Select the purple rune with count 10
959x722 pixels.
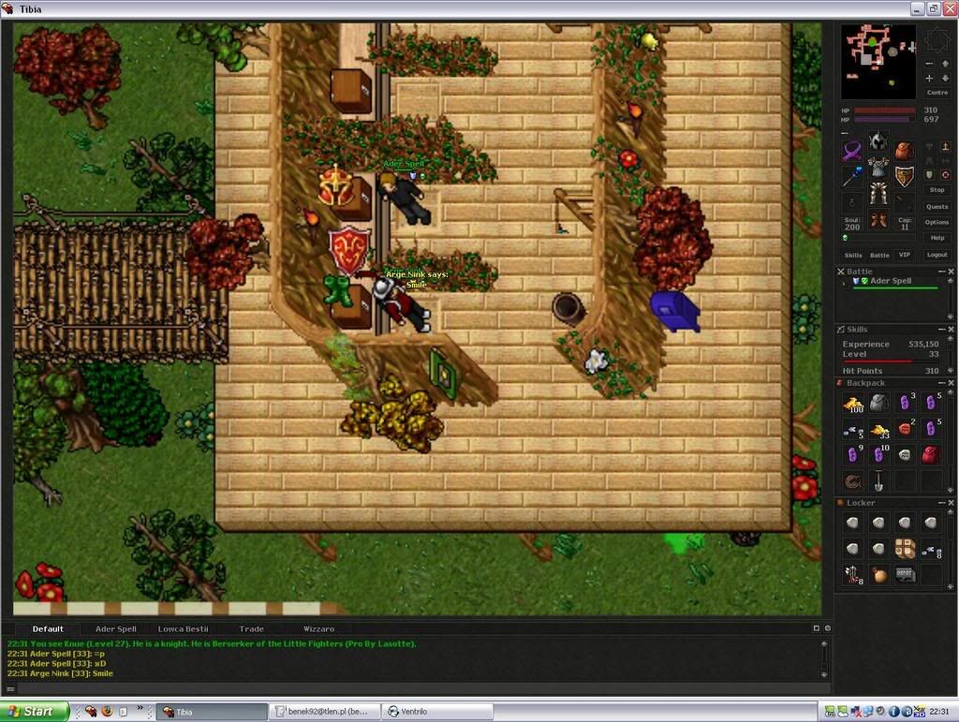(878, 455)
